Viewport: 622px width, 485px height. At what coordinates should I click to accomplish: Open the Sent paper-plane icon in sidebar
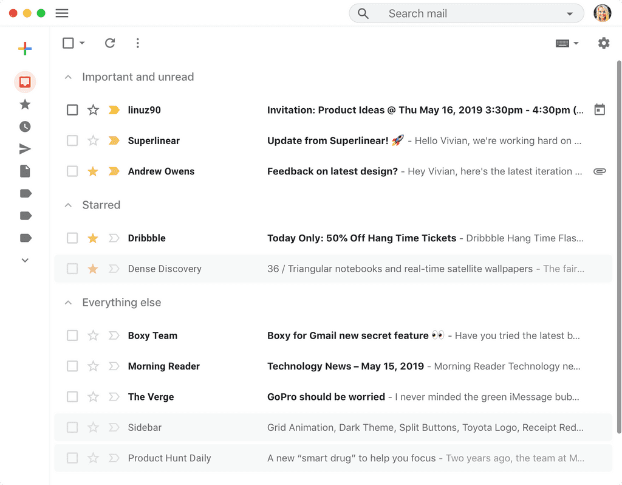[x=25, y=149]
